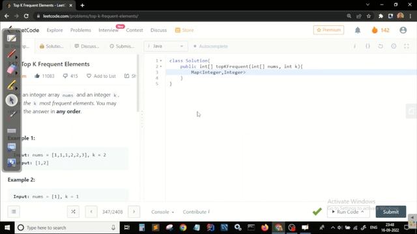This screenshot has width=417, height=234.
Task: Go to the next problem arrow
Action: coord(134,211)
